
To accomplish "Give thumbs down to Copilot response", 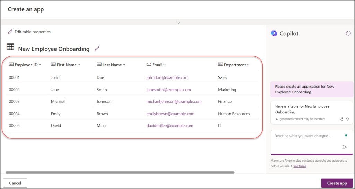I will pyautogui.click(x=347, y=119).
